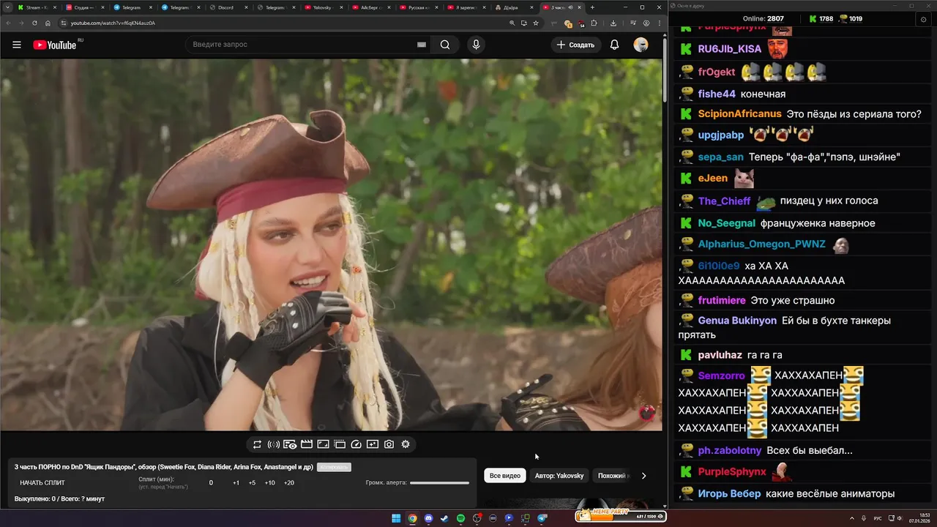Screen dimensions: 937x527
Task: Reload the page in browser toolbar
Action: [34, 23]
